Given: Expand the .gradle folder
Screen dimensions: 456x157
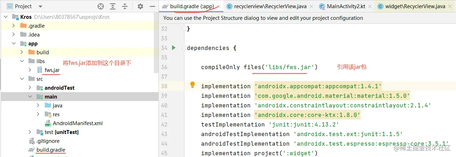Looking at the screenshot, I should [x=13, y=26].
